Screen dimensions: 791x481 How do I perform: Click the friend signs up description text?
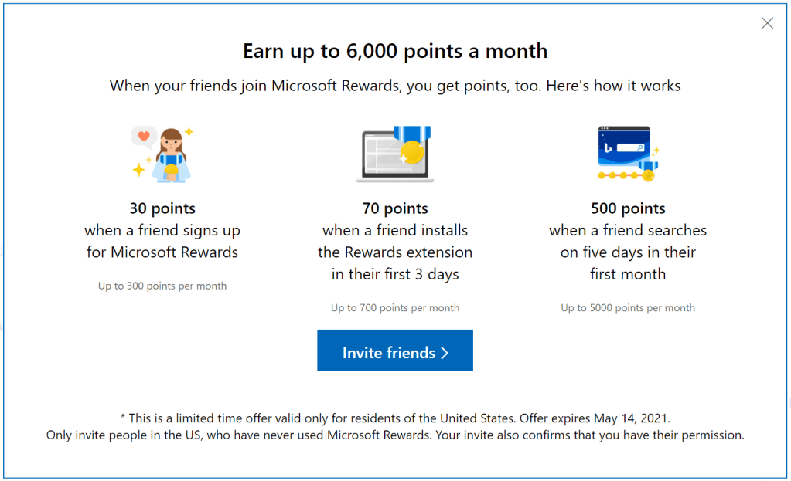[x=162, y=241]
